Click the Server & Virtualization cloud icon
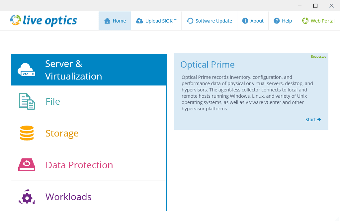Viewport: 340px width, 222px height. (27, 70)
